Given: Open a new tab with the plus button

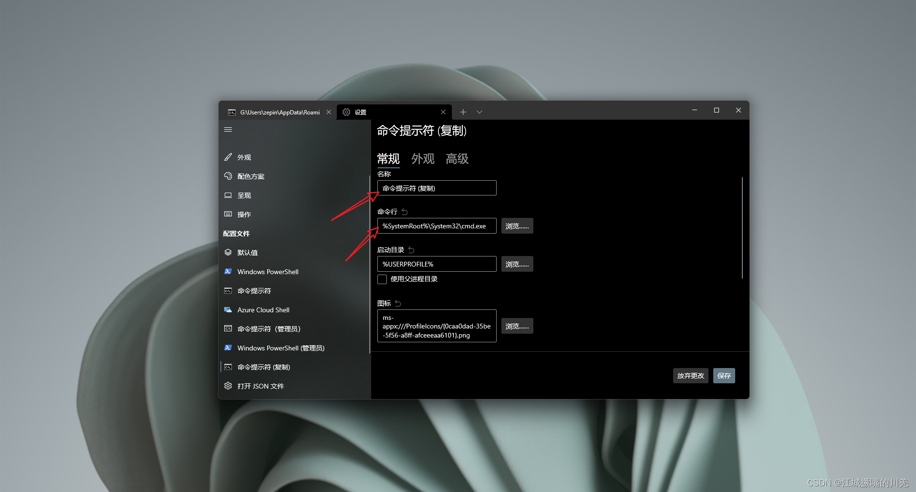Looking at the screenshot, I should click(463, 112).
